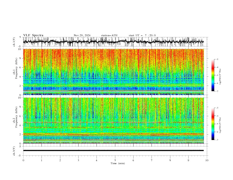The height and width of the screenshot is (180, 233).
Task: Click the "-3" tick on ch.2 colorbar
Action: tap(217, 108)
